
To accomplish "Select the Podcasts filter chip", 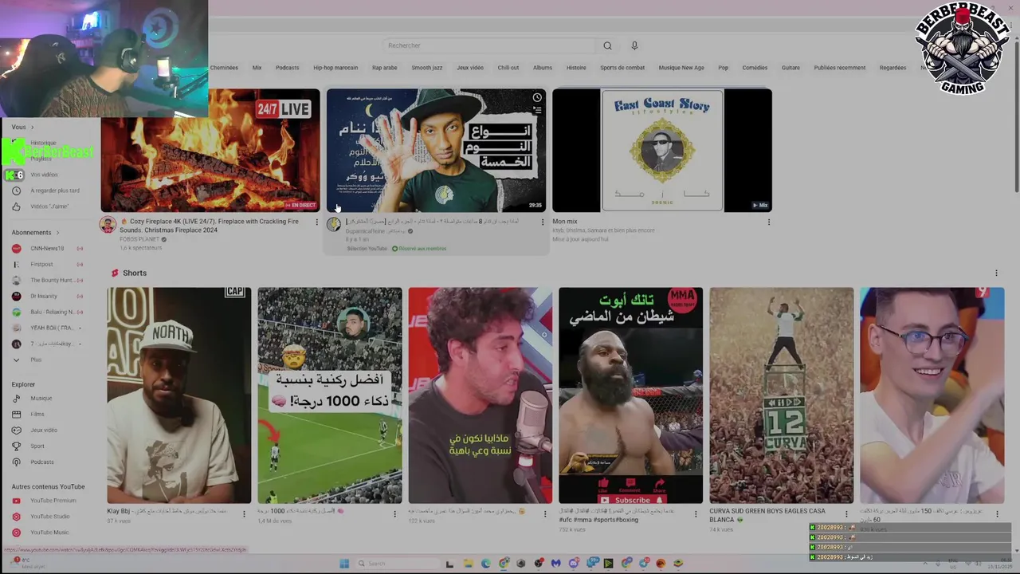I will [287, 68].
